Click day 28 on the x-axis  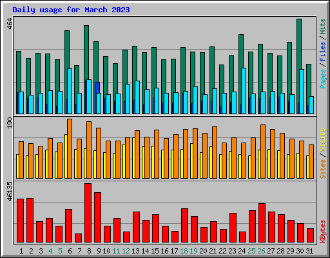[280, 251]
